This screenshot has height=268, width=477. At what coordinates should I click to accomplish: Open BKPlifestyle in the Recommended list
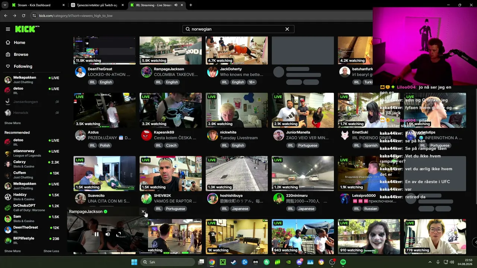click(x=32, y=240)
